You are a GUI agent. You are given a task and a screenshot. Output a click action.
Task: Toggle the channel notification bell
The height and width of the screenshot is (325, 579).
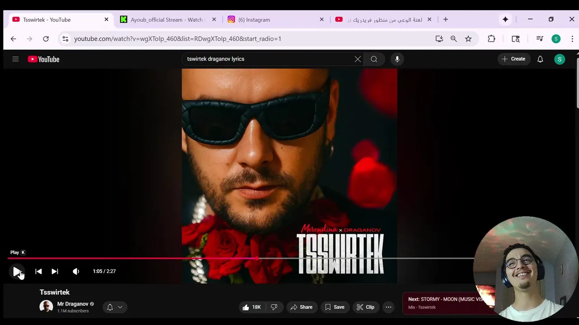tap(110, 307)
